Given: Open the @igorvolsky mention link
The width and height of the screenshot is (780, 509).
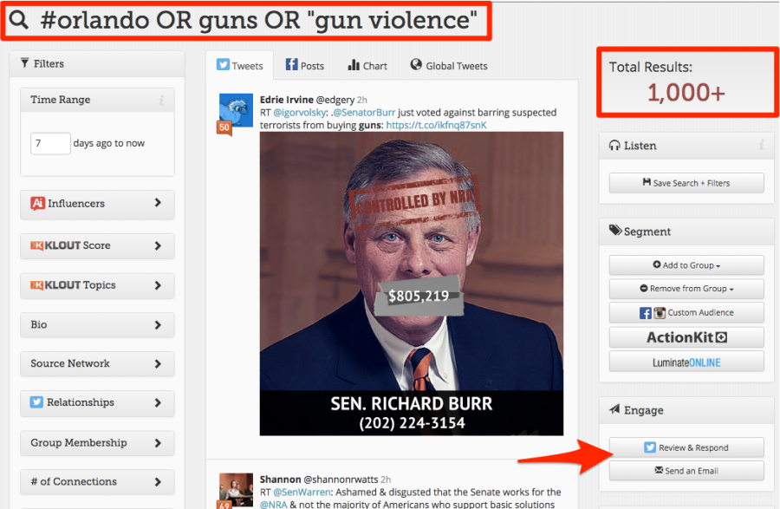Looking at the screenshot, I should pos(300,113).
